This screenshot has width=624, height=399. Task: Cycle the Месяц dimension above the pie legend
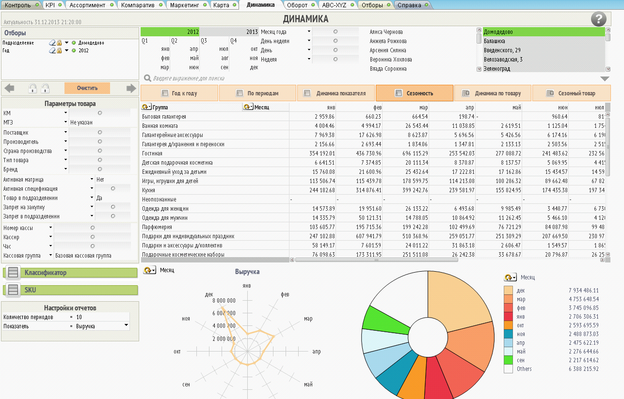click(x=510, y=277)
